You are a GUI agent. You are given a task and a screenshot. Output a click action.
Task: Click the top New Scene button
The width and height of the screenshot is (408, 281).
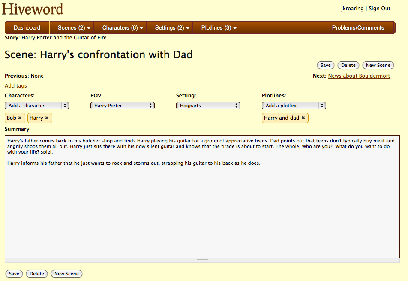tap(378, 65)
